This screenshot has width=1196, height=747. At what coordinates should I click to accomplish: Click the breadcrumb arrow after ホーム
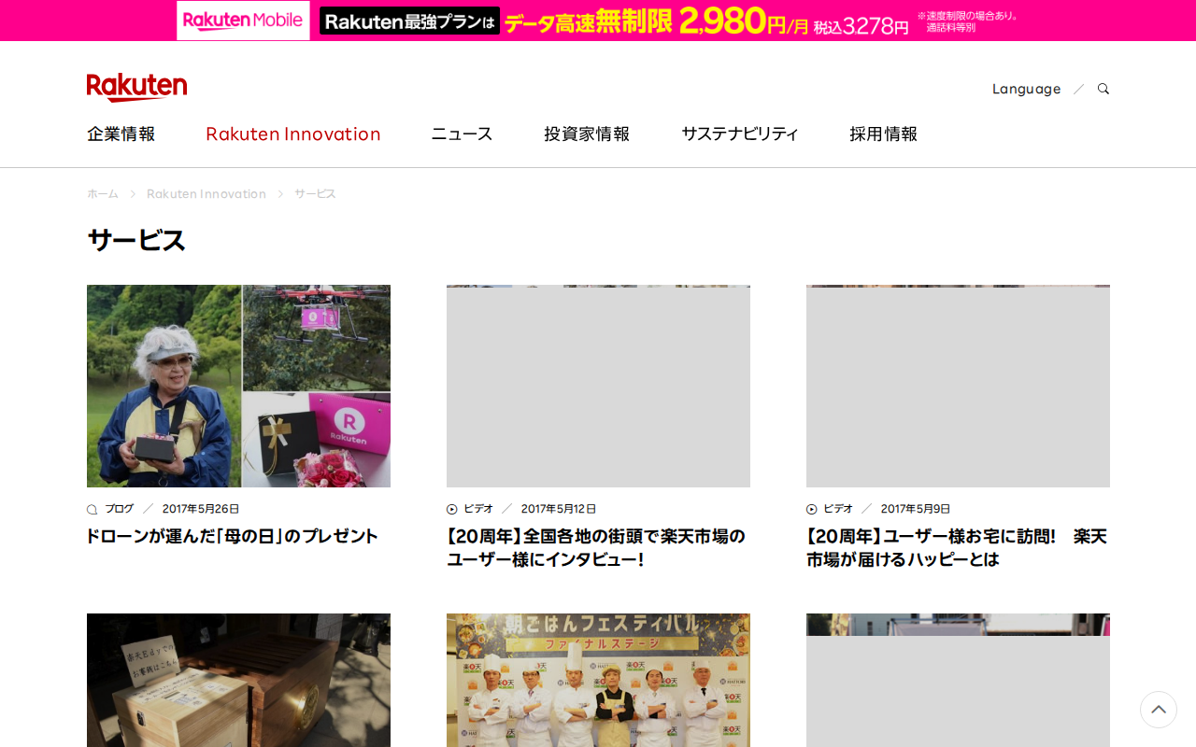point(131,193)
